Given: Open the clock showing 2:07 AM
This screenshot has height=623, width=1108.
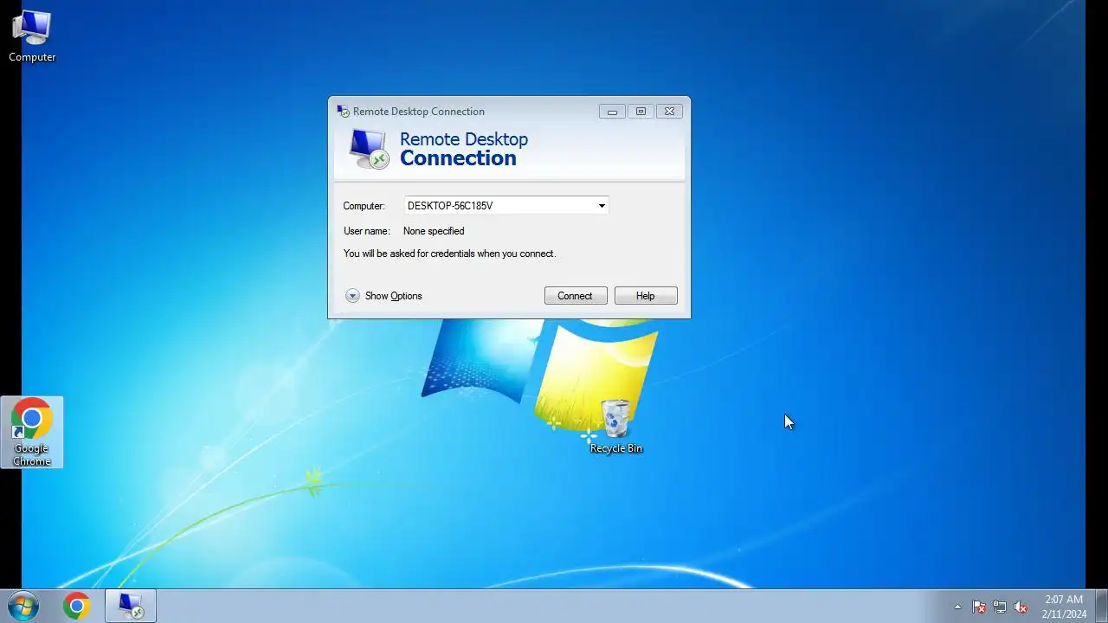Looking at the screenshot, I should coord(1064,607).
